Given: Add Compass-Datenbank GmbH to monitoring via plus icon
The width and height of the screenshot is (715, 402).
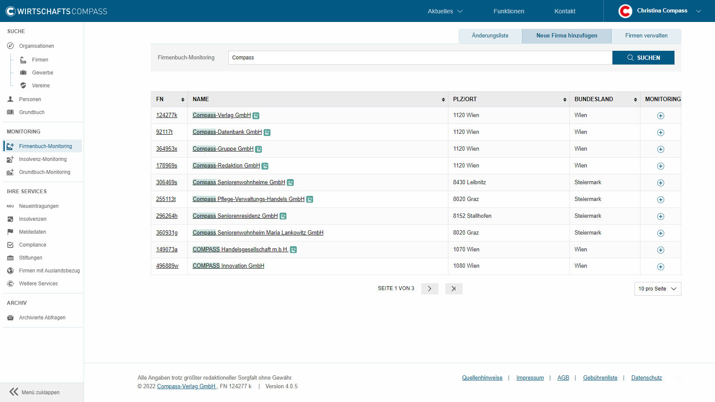Looking at the screenshot, I should point(660,133).
